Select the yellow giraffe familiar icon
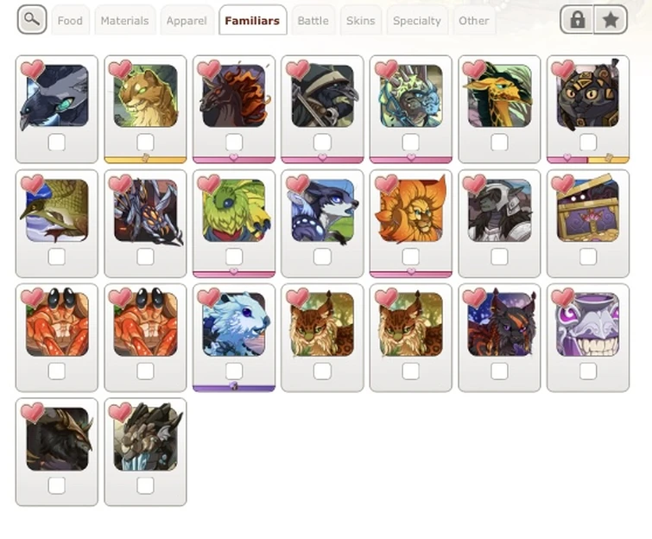This screenshot has width=652, height=539. tap(499, 96)
